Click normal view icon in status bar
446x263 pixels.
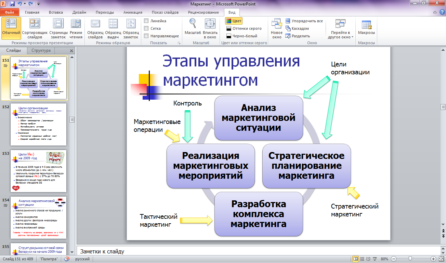point(356,259)
